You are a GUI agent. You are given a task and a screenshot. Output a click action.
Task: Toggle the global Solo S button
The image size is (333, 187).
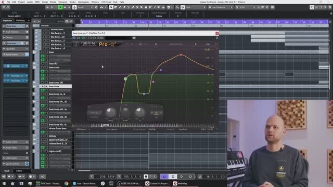[x=52, y=7]
